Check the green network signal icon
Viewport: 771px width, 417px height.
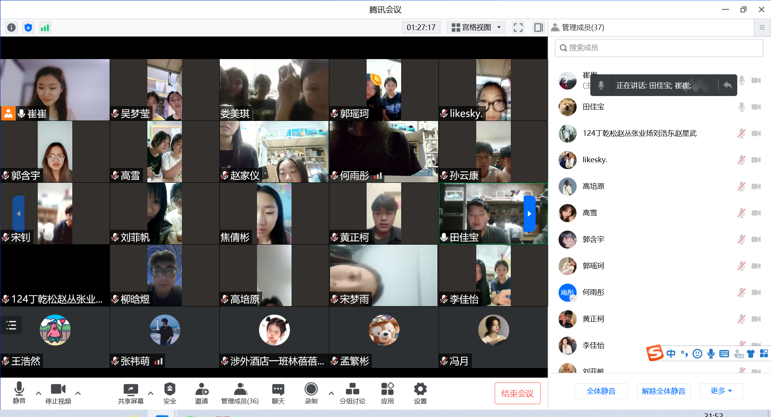[x=45, y=27]
